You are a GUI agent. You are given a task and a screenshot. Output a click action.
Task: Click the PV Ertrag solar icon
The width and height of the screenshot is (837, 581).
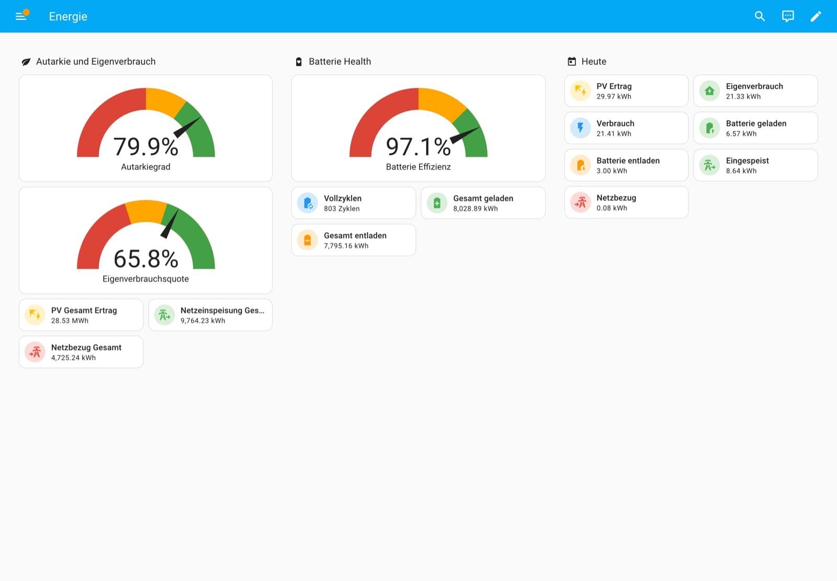click(580, 91)
